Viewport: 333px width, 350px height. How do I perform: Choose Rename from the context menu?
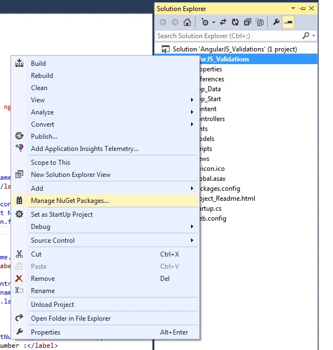point(105,291)
